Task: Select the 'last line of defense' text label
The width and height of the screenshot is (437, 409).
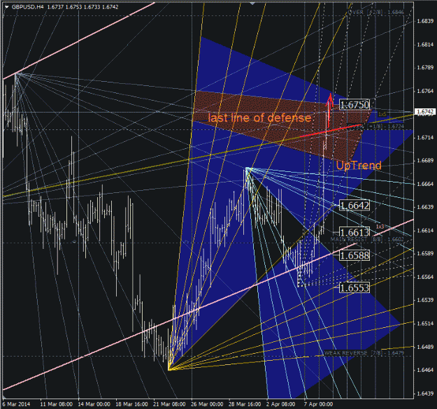Action: click(x=259, y=118)
